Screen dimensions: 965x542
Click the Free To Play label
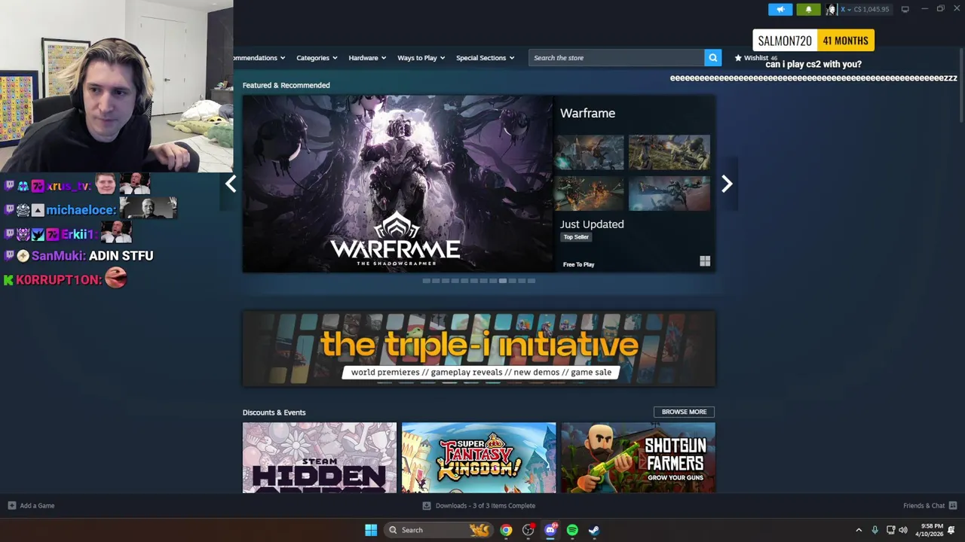(578, 264)
